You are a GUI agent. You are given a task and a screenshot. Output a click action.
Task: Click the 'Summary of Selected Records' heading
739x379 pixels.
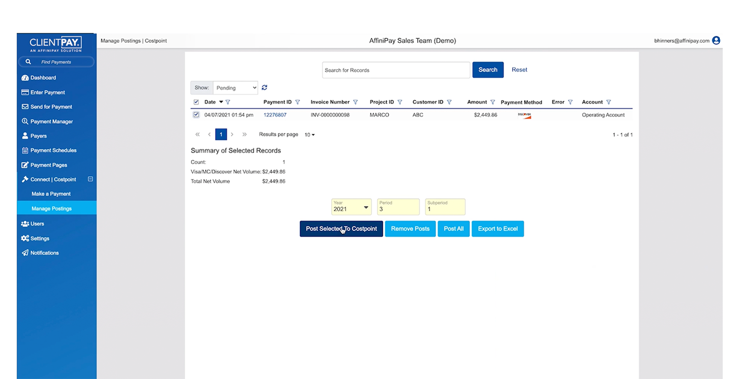[235, 151]
